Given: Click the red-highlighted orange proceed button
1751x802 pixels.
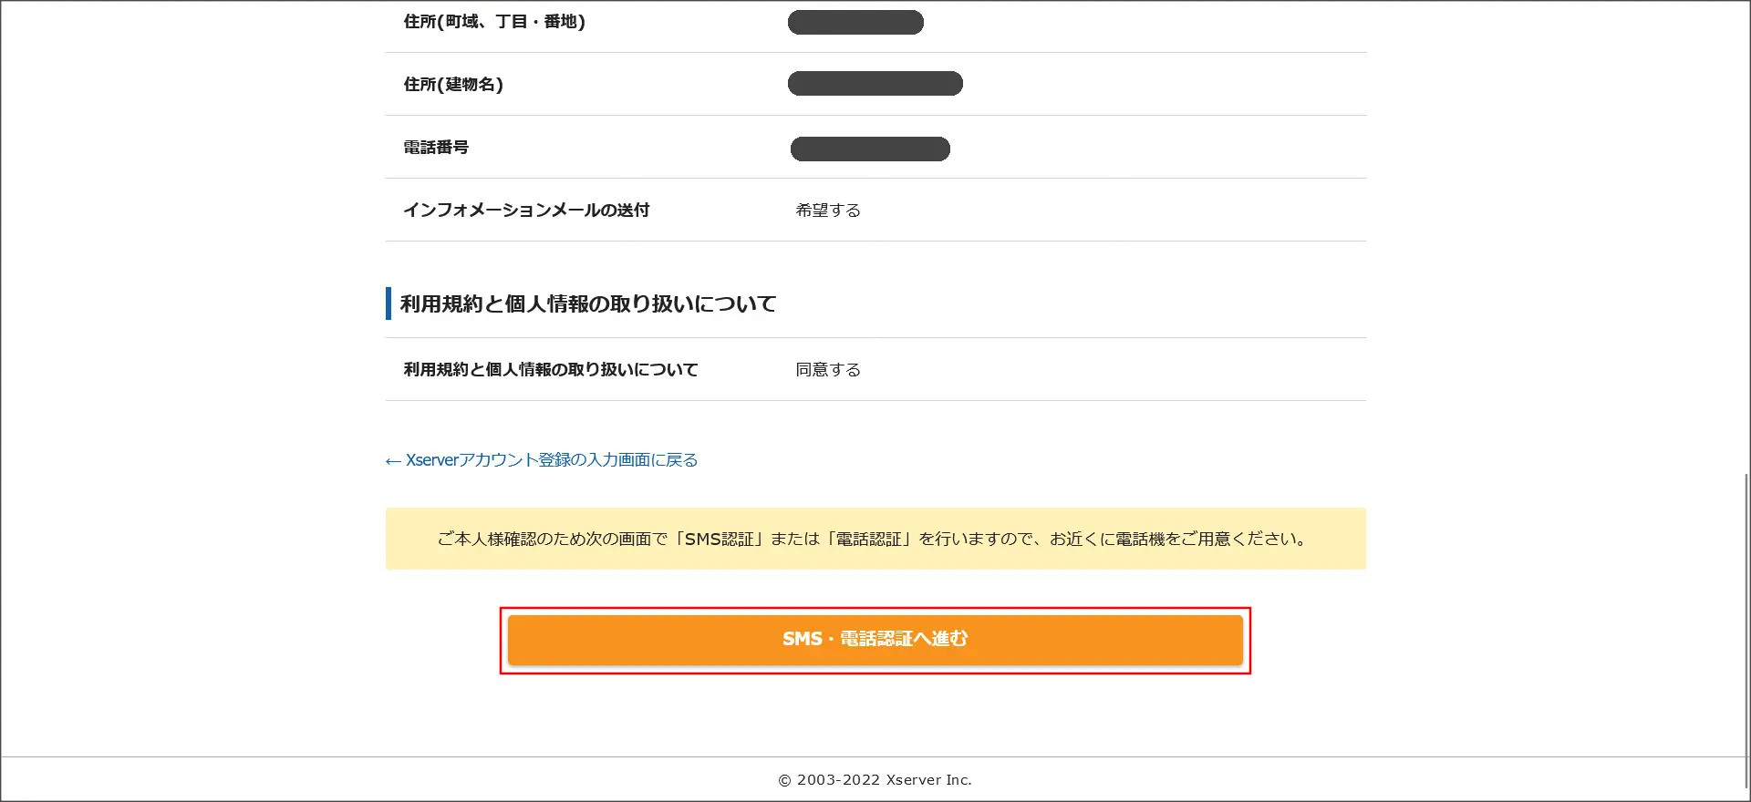Looking at the screenshot, I should click(874, 639).
